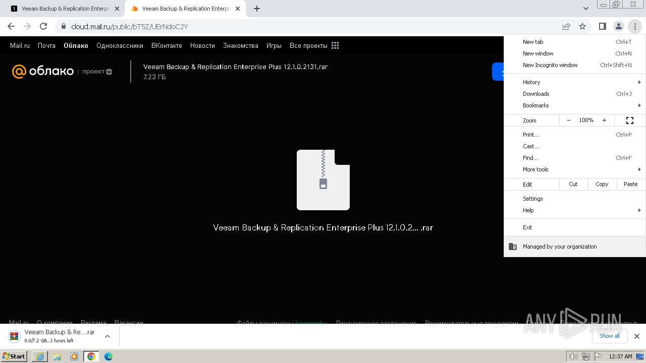Open the side panel icon
The width and height of the screenshot is (646, 363).
(602, 26)
